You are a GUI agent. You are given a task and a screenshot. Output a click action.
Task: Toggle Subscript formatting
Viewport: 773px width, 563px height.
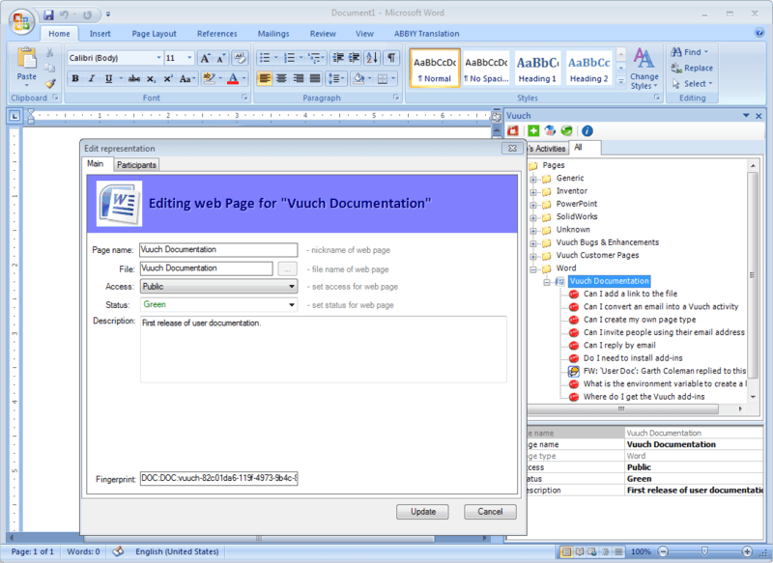point(152,78)
